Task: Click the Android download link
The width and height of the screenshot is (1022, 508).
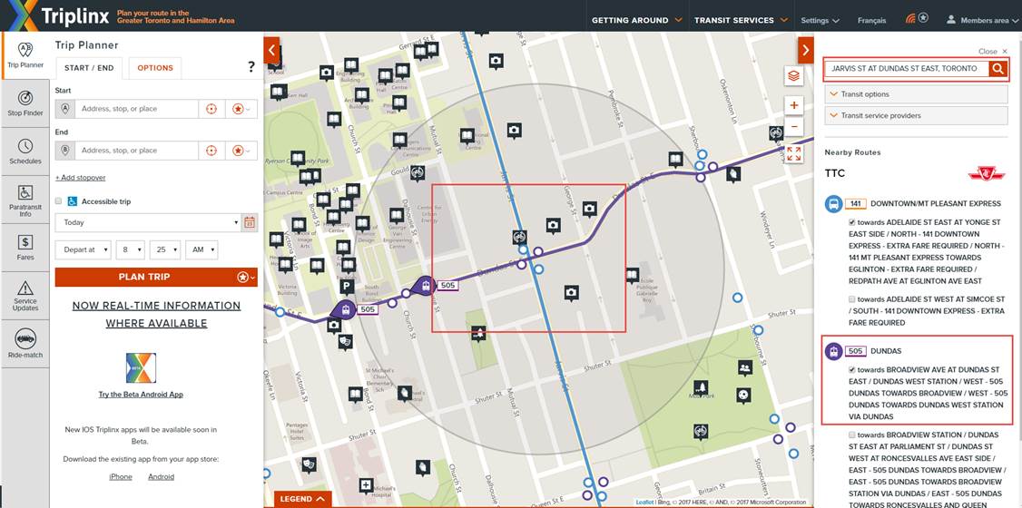Action: point(161,477)
